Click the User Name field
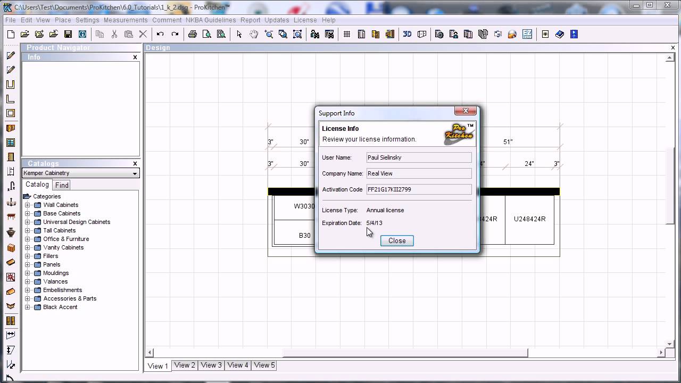This screenshot has width=681, height=383. tap(419, 157)
